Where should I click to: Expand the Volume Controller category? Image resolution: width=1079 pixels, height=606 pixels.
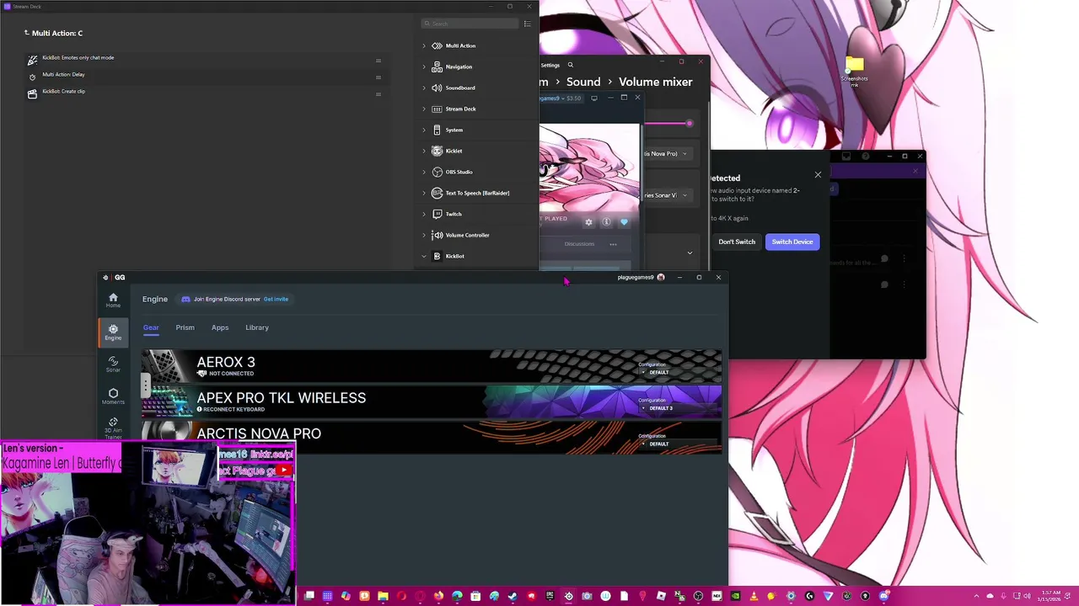coord(424,235)
